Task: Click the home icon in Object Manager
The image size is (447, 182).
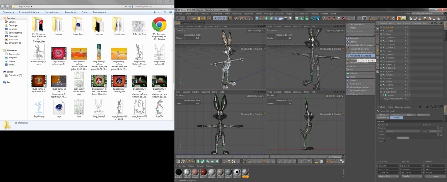Action: point(435,23)
